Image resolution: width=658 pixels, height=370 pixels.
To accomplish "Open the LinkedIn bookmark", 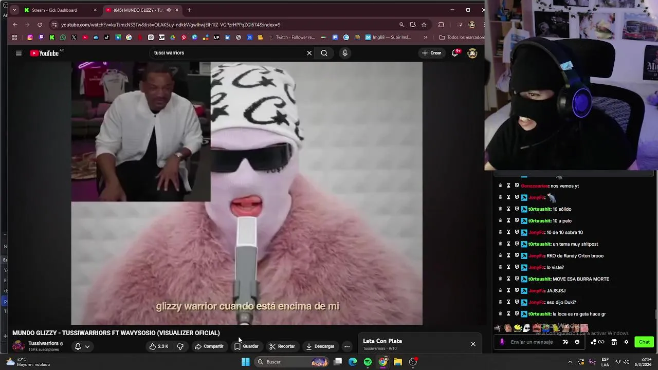I will 227,38.
